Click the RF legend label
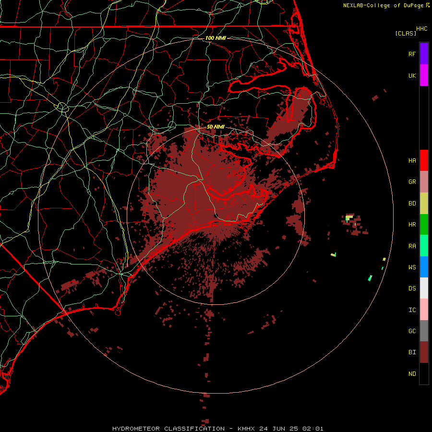The image size is (432, 432). [412, 54]
